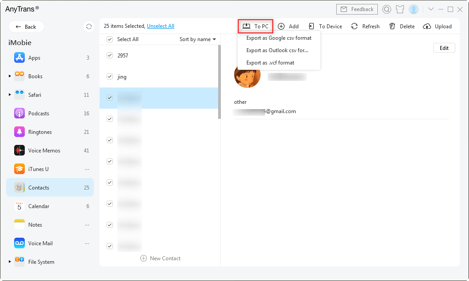This screenshot has width=469, height=281.
Task: Open the skin shirt icon in title bar
Action: (x=400, y=9)
